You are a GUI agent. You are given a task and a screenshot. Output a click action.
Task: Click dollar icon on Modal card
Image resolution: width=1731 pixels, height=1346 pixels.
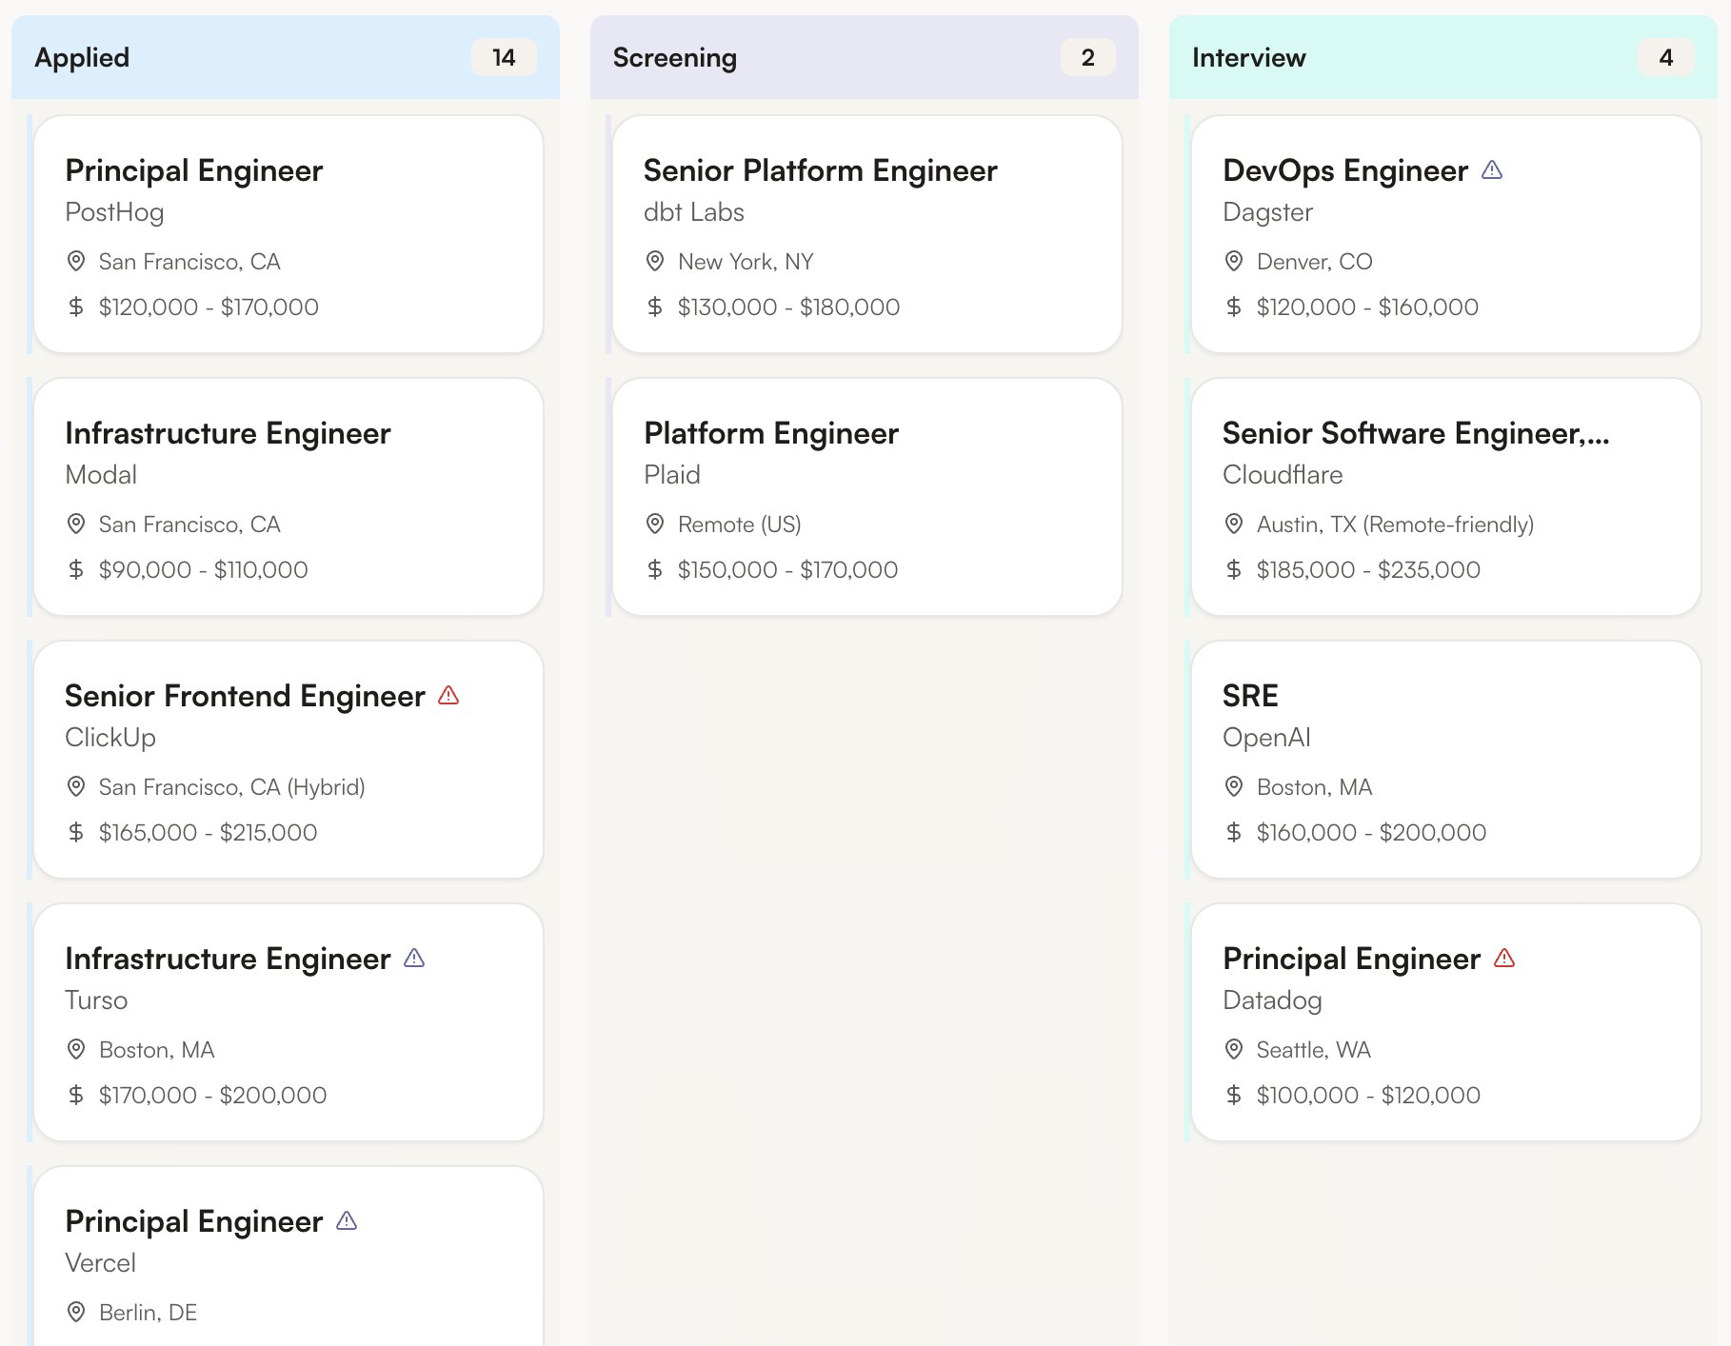pos(76,569)
